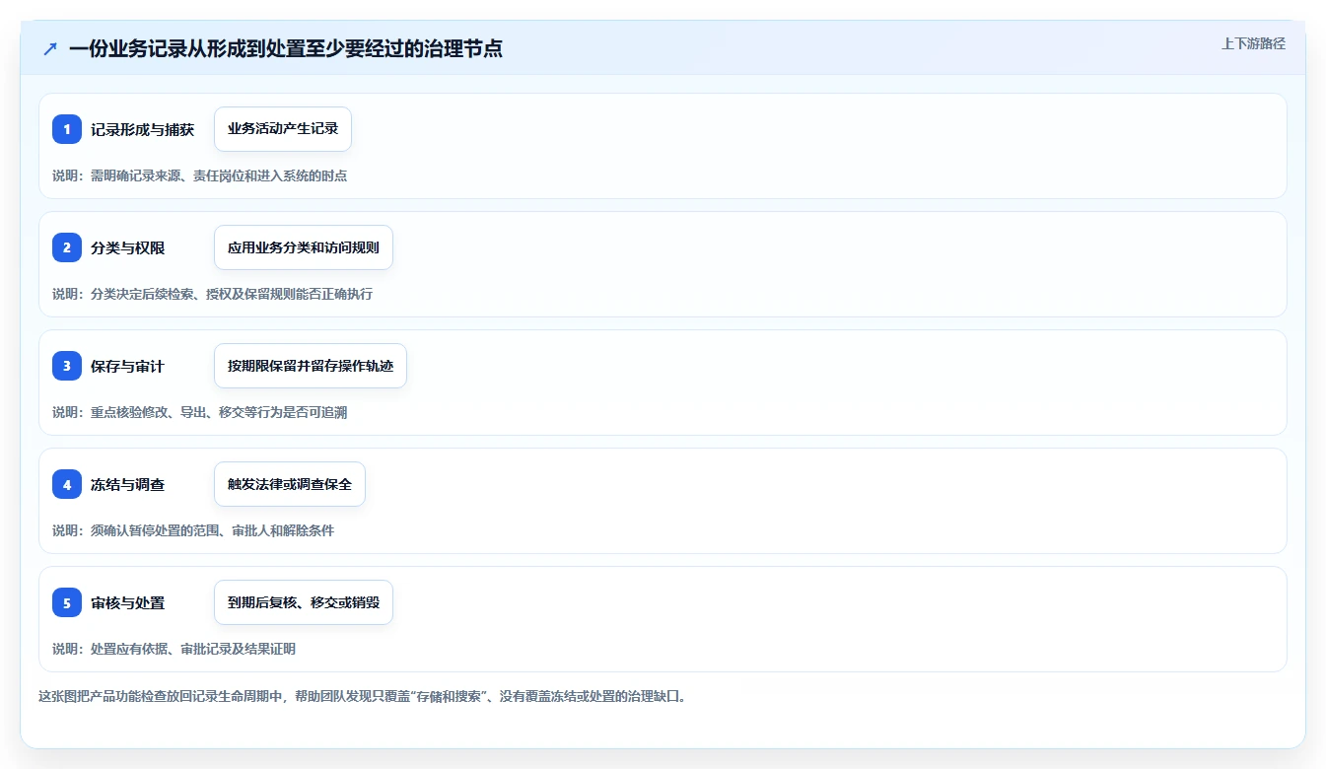Click the 按期限保留并留存操作轨迹 chip

(x=311, y=366)
